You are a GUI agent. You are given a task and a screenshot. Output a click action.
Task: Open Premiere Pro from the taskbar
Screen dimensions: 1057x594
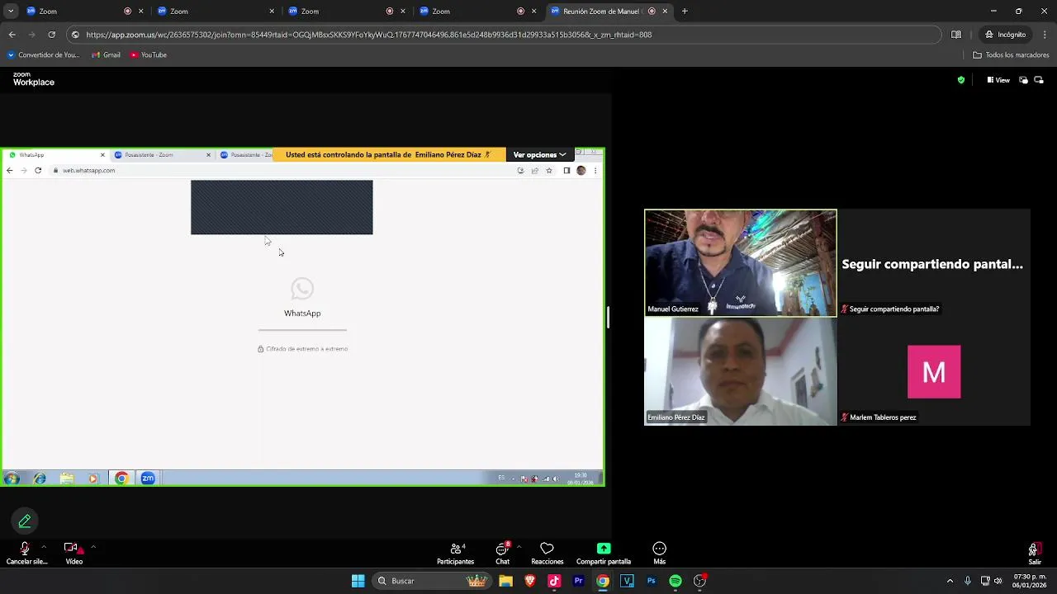(x=578, y=581)
